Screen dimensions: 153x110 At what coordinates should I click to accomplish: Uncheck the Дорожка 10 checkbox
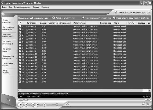click(x=20, y=54)
